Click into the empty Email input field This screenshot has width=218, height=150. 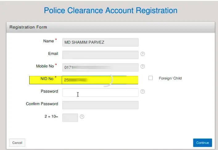[100, 55]
